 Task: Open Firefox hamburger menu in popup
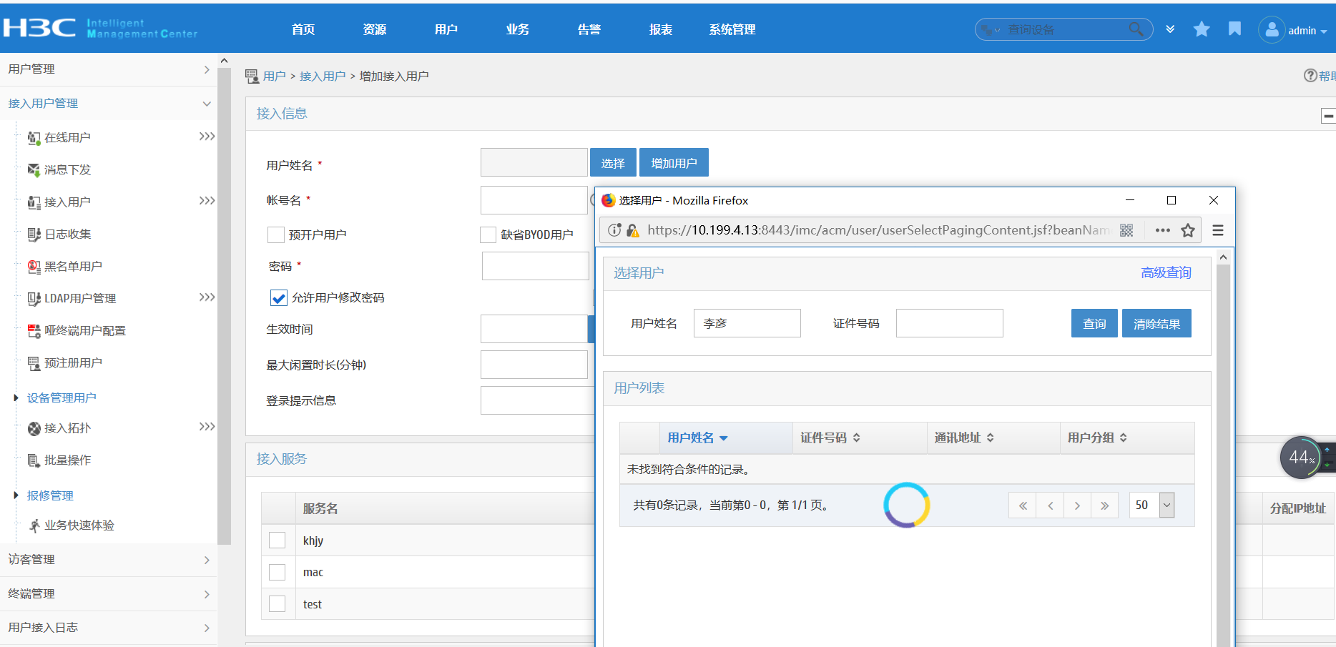click(1218, 230)
